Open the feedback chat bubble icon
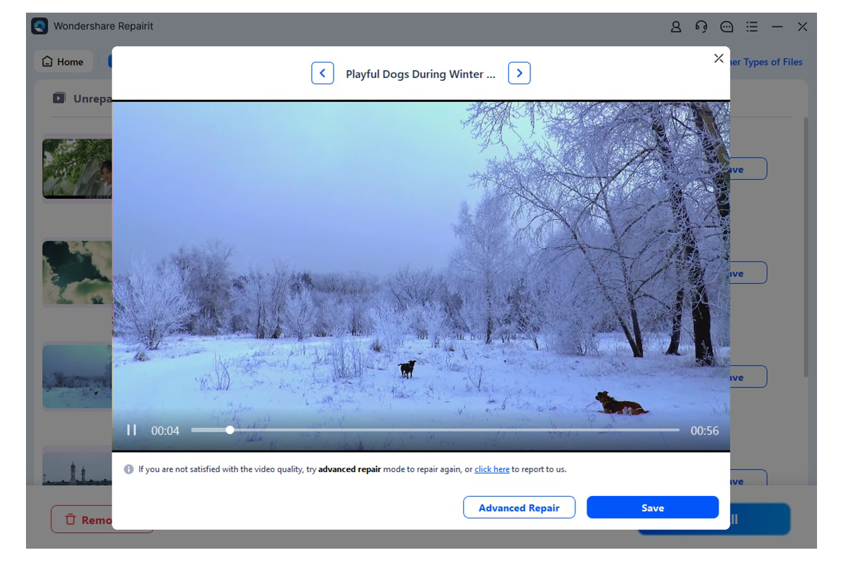This screenshot has width=843, height=562. point(726,26)
